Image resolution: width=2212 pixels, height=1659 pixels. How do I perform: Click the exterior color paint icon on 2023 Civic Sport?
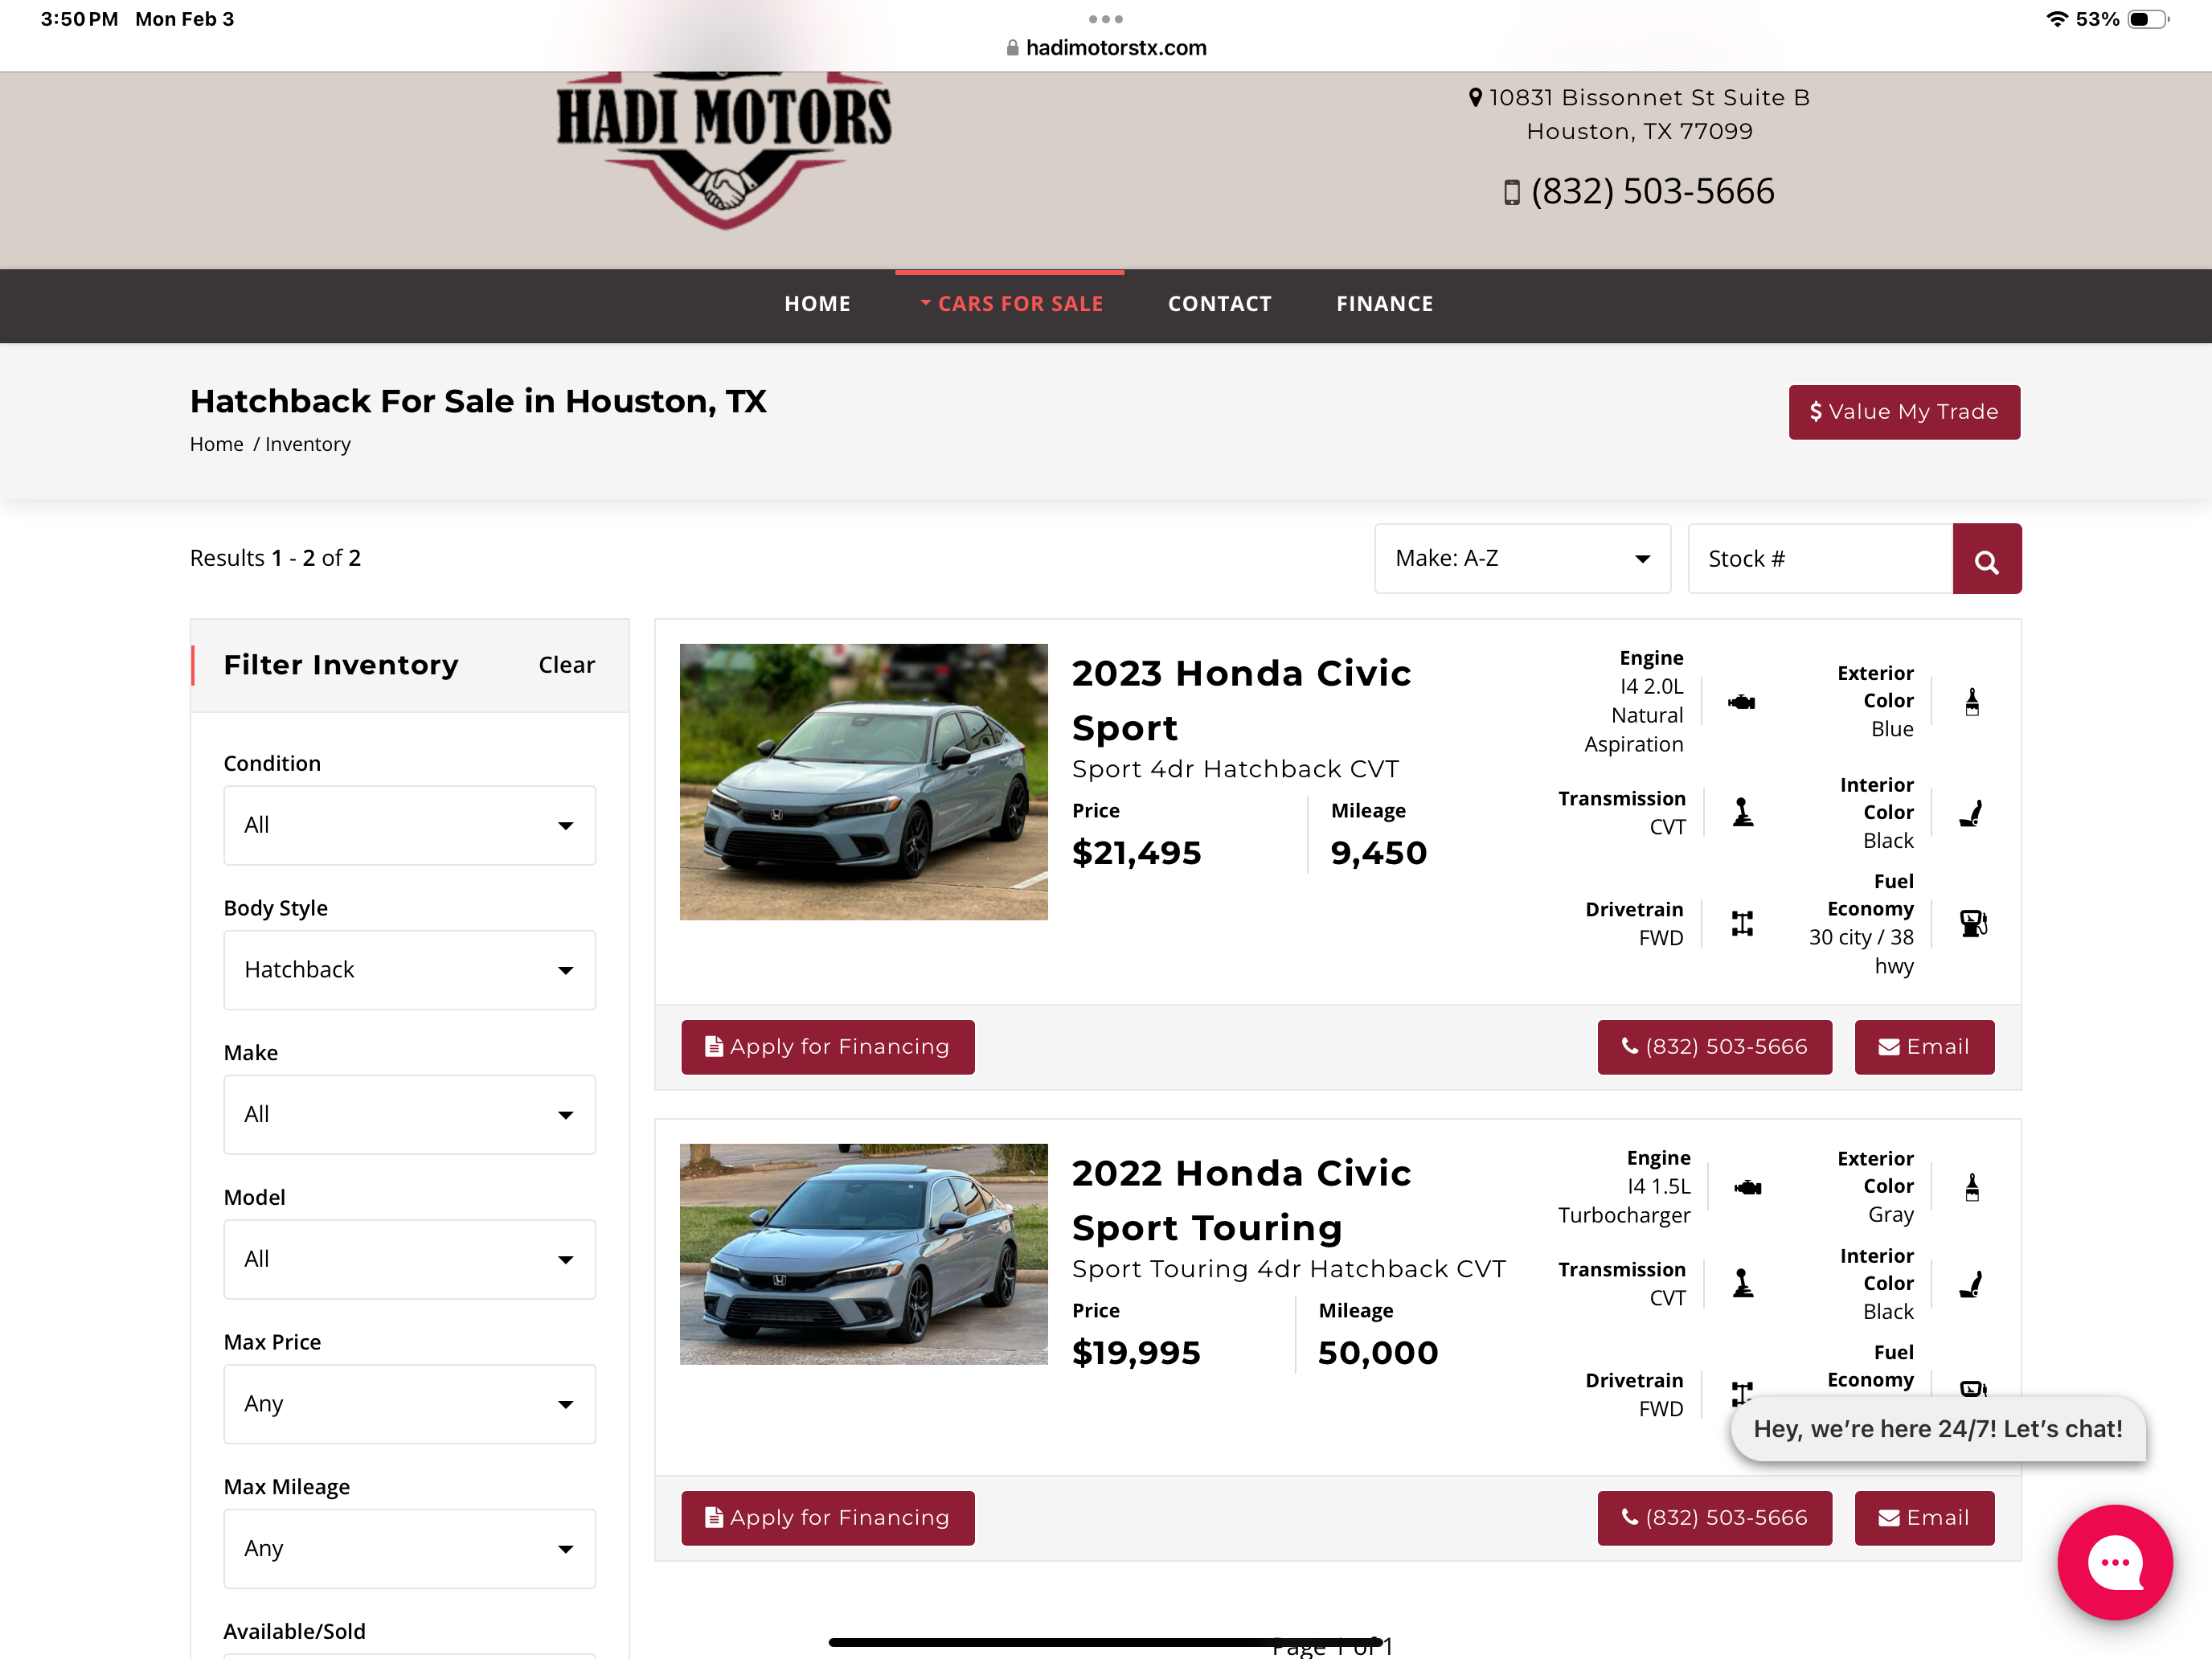click(1972, 702)
